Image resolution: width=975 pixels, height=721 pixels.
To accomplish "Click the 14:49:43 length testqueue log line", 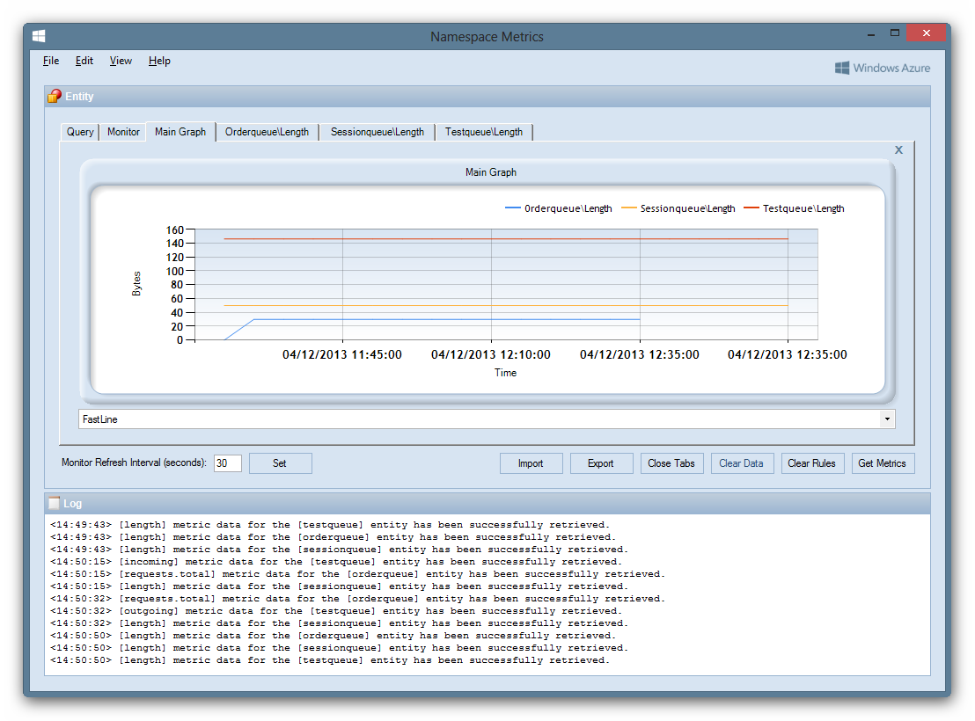I will (330, 525).
